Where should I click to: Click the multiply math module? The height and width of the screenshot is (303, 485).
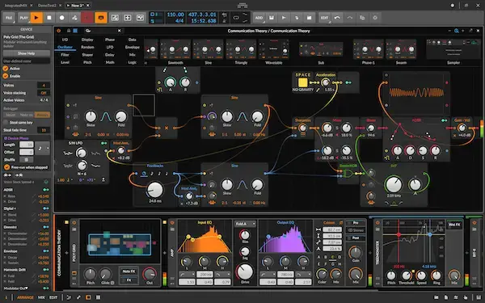pyautogui.click(x=167, y=128)
